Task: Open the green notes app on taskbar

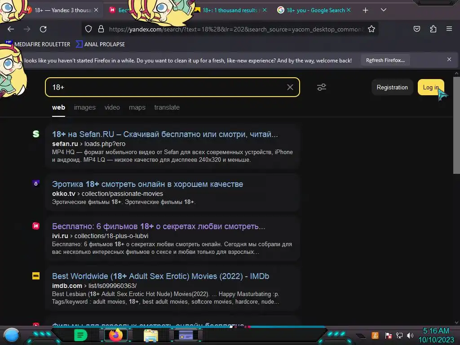Action: click(x=81, y=335)
